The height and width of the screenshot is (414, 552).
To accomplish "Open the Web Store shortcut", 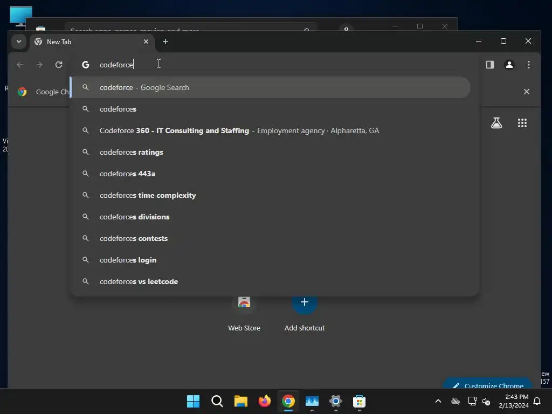I will point(244,313).
